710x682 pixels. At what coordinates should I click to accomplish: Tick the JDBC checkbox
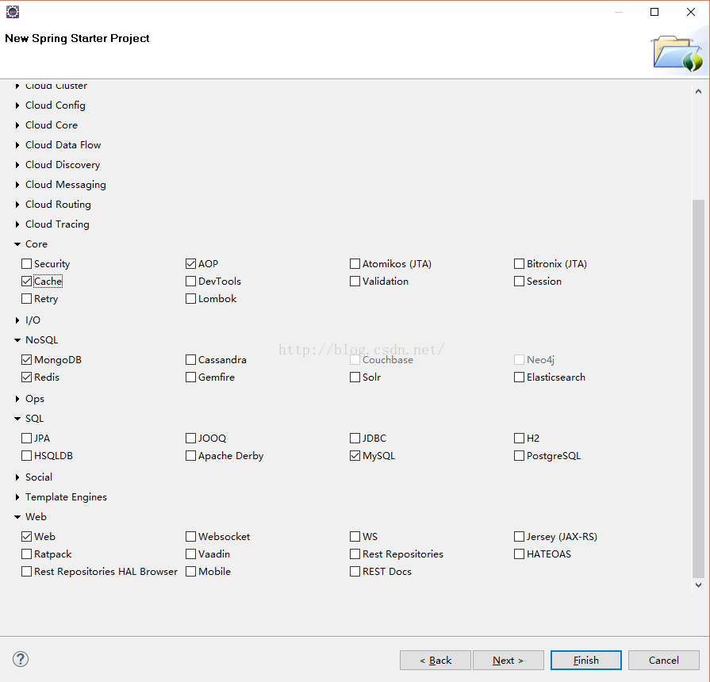[x=355, y=438]
